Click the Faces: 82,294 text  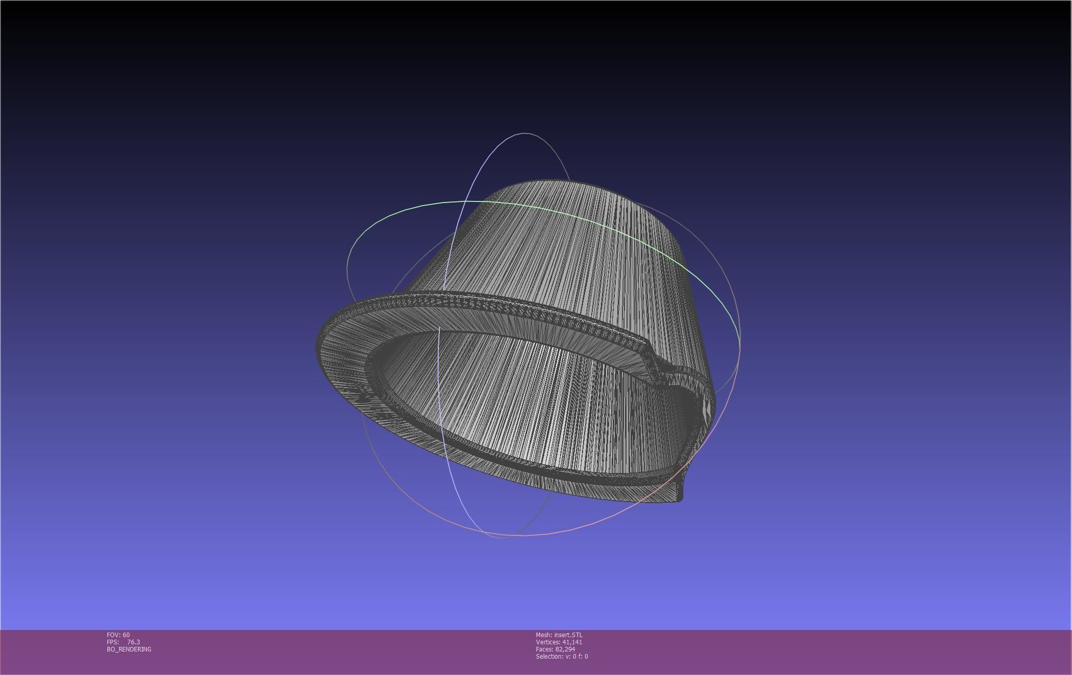[555, 649]
